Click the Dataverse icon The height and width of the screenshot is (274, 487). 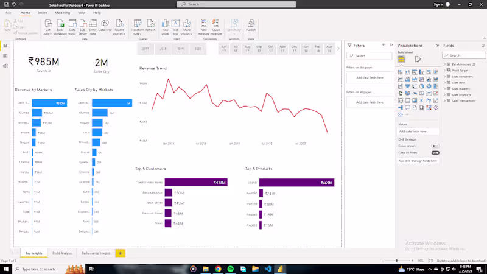point(105,26)
